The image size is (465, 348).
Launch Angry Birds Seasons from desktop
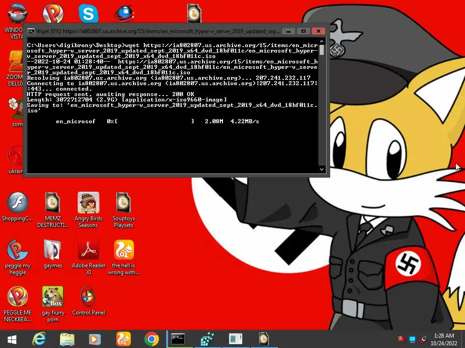point(88,210)
